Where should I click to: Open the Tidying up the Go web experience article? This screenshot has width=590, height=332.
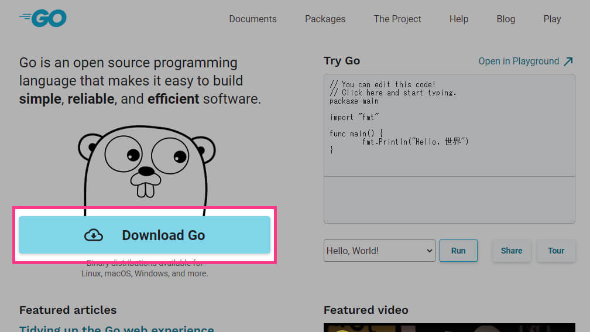coord(116,328)
